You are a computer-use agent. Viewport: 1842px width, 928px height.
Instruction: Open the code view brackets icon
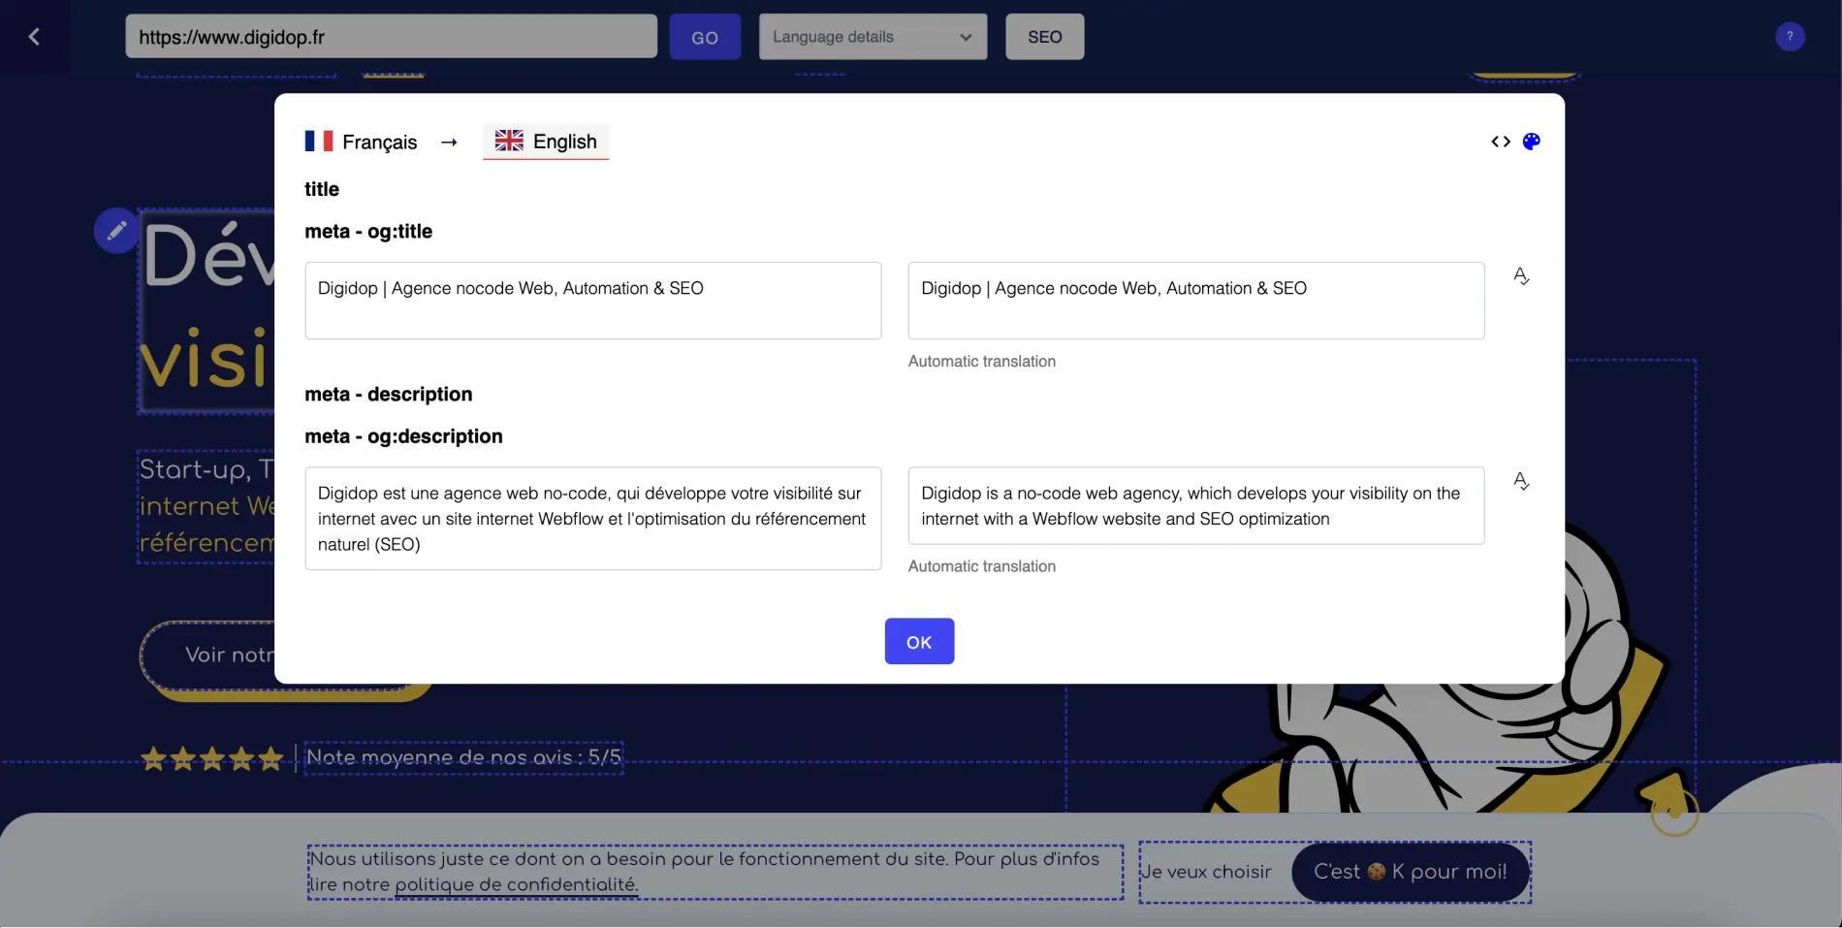[x=1501, y=142]
